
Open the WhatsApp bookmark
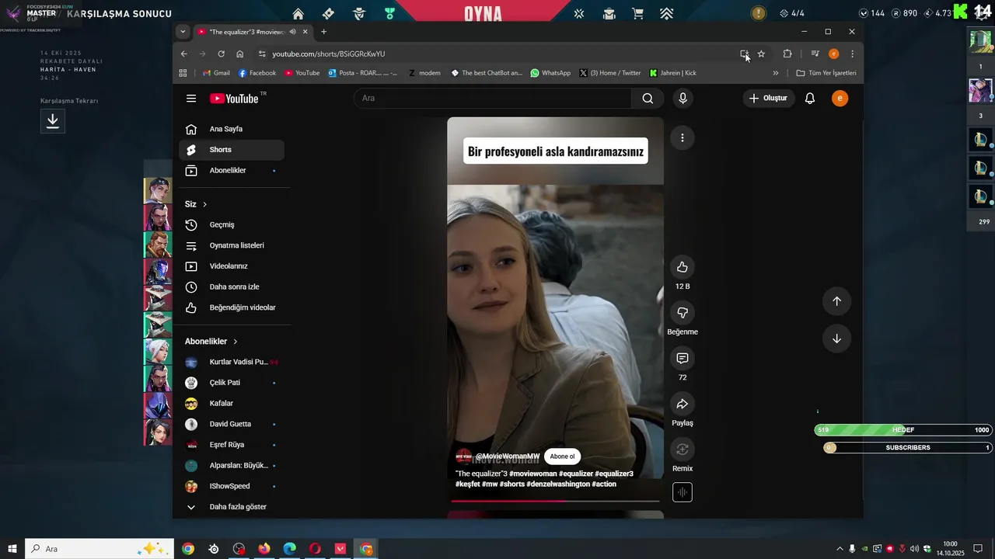point(550,73)
